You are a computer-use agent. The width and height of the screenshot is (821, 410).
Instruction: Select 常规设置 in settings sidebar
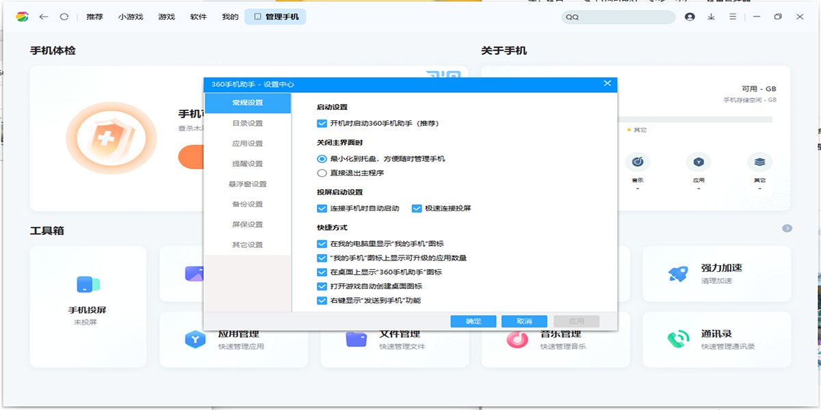(248, 103)
